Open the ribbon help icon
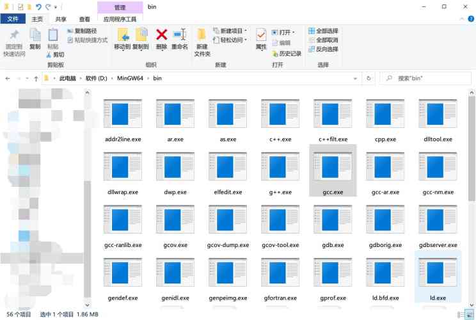 471,19
